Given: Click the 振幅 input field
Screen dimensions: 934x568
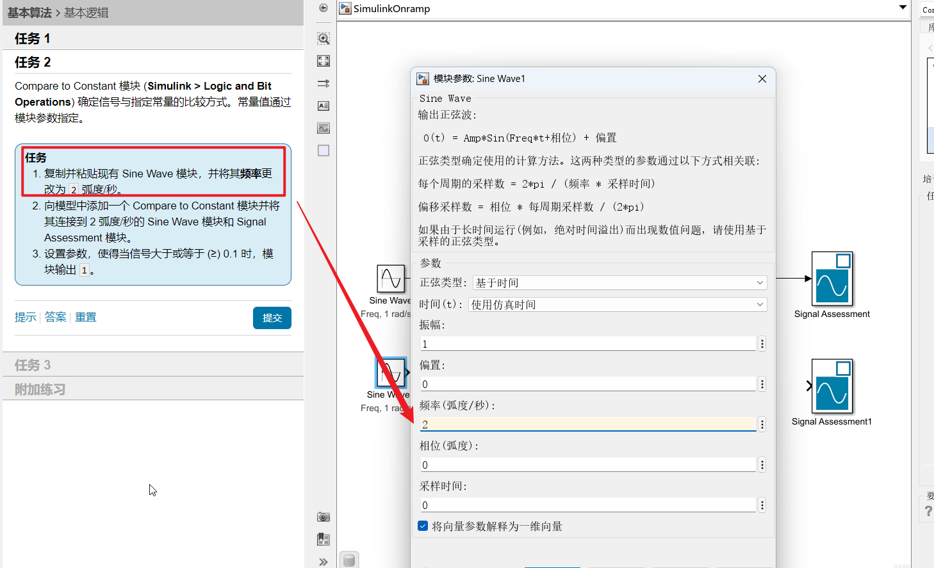Looking at the screenshot, I should click(x=588, y=344).
